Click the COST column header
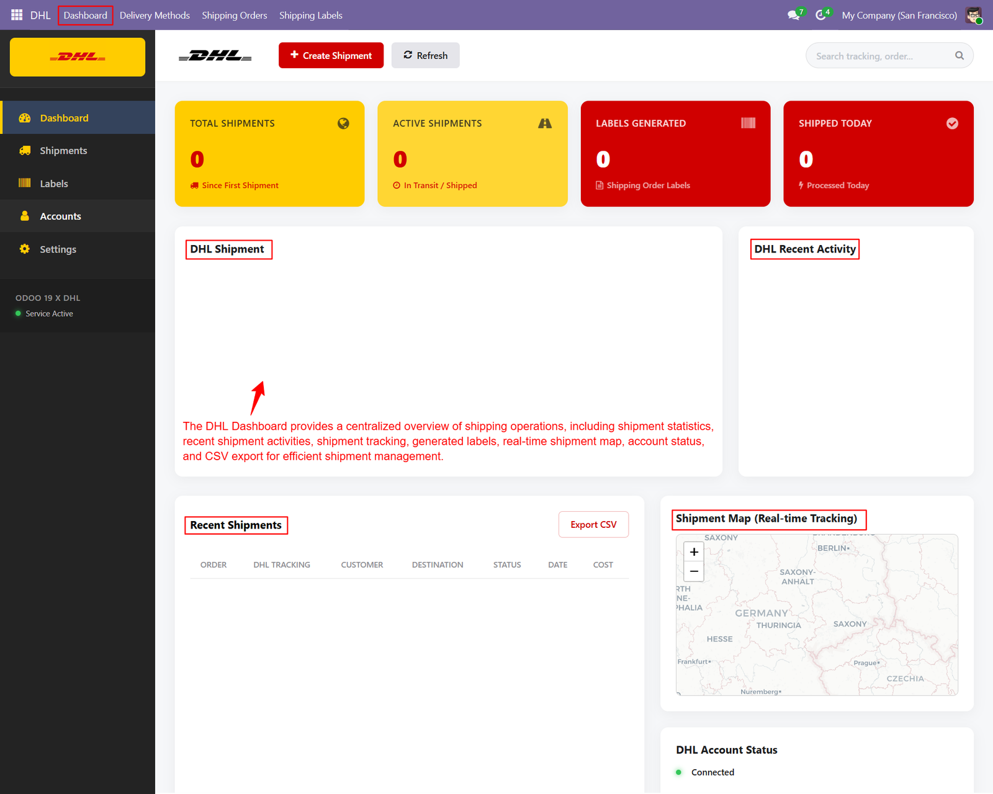993x794 pixels. (x=603, y=564)
